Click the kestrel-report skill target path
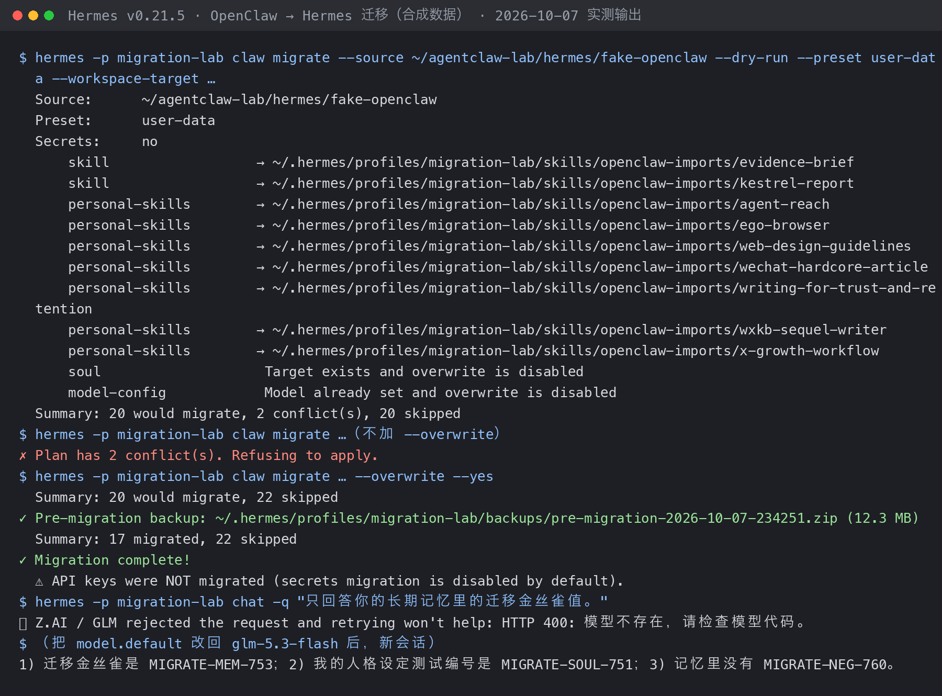The width and height of the screenshot is (942, 696). [x=563, y=183]
